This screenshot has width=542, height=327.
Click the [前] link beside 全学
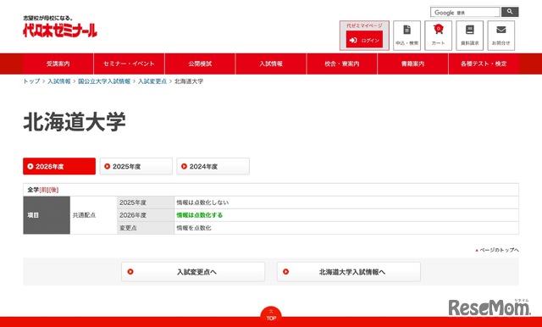pyautogui.click(x=44, y=190)
